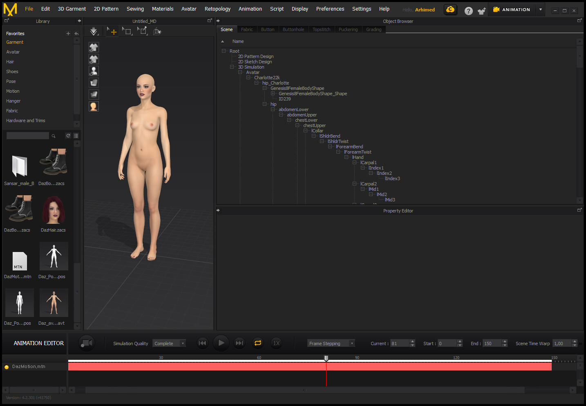Toggle the top show garment icon
The width and height of the screenshot is (586, 406).
94,47
